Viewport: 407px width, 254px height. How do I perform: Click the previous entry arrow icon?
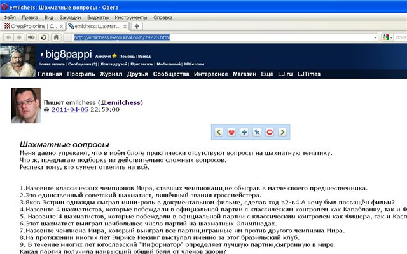218,132
